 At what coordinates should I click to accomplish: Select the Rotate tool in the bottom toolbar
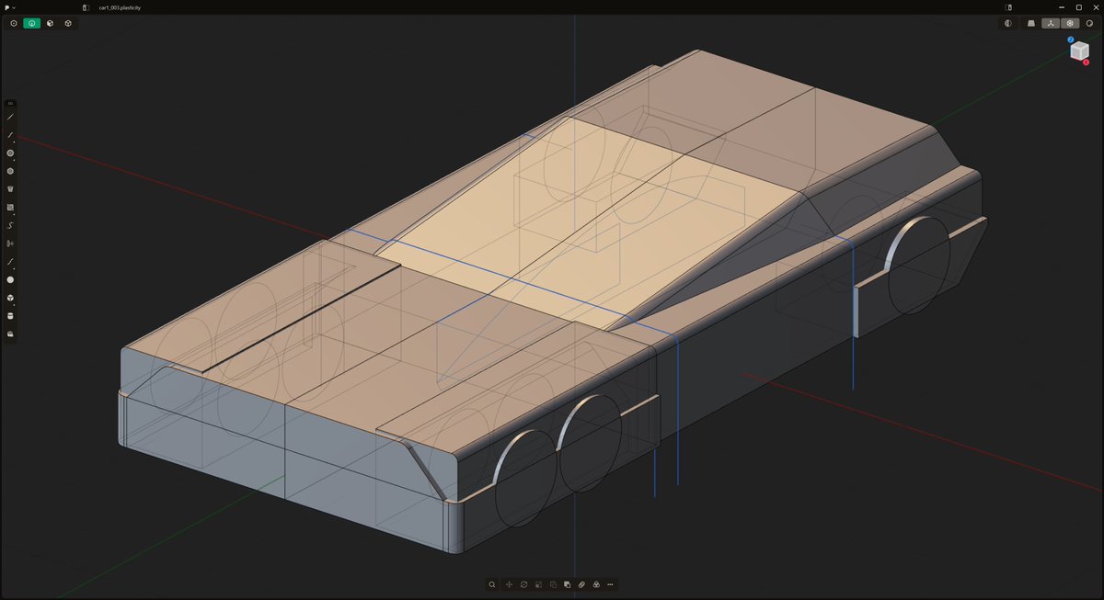pyautogui.click(x=523, y=584)
